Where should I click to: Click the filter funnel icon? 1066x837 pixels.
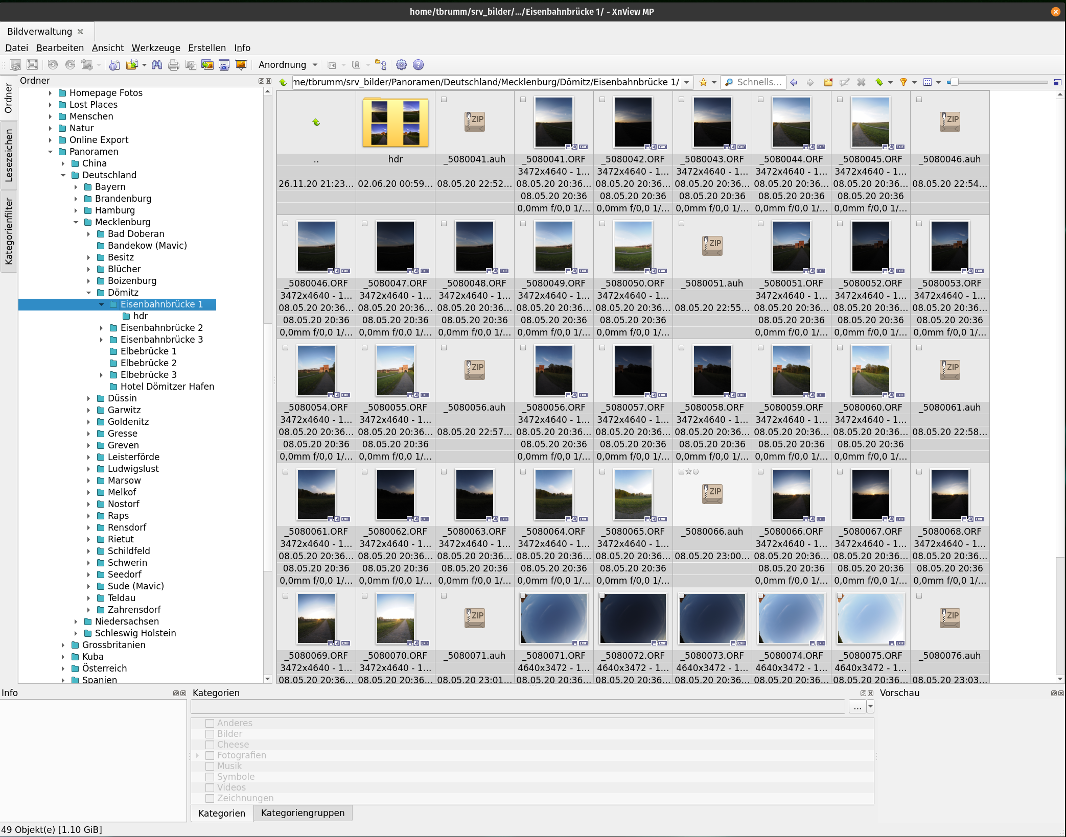coord(903,82)
